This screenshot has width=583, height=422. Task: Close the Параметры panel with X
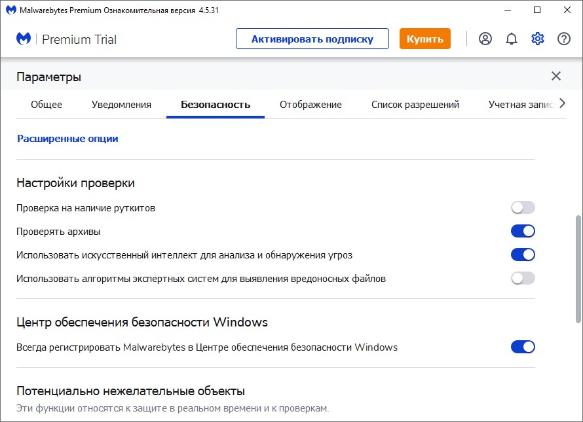(x=556, y=76)
